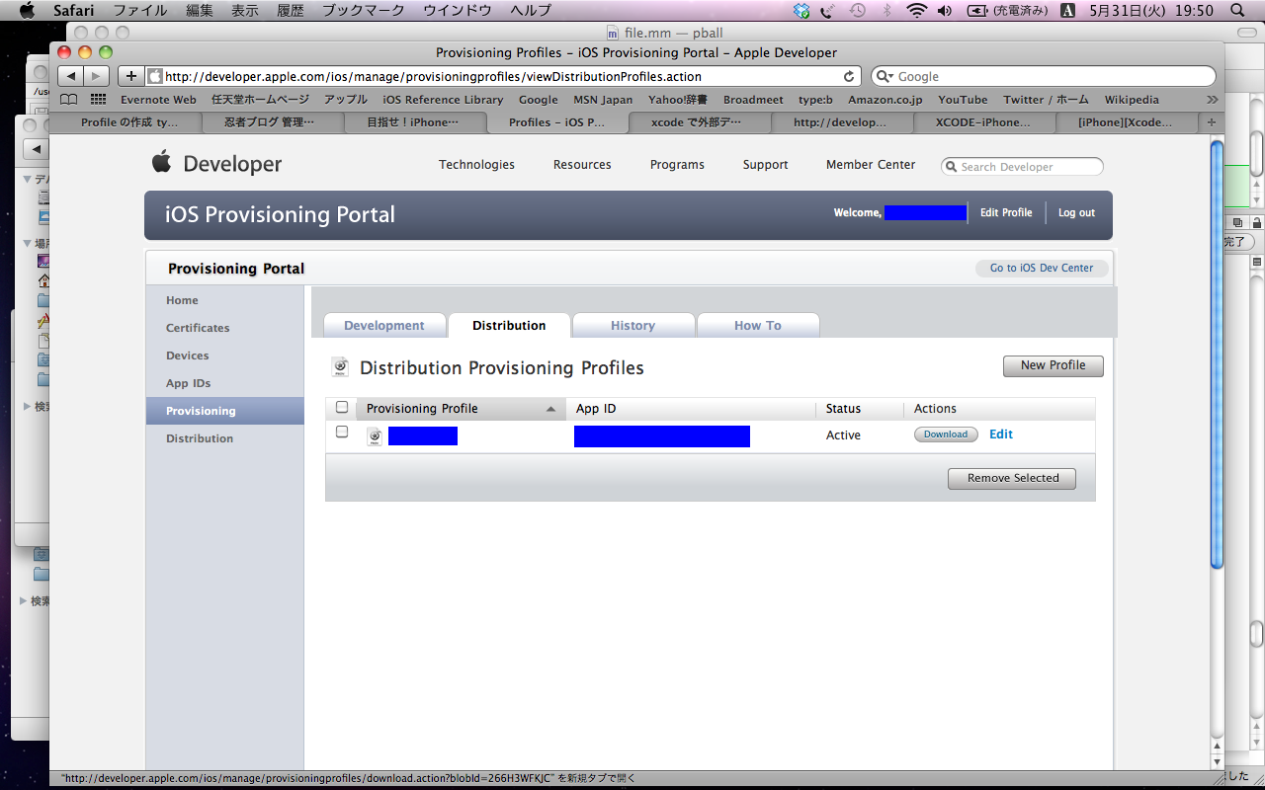
Task: Open the Member Center link
Action: coord(871,165)
